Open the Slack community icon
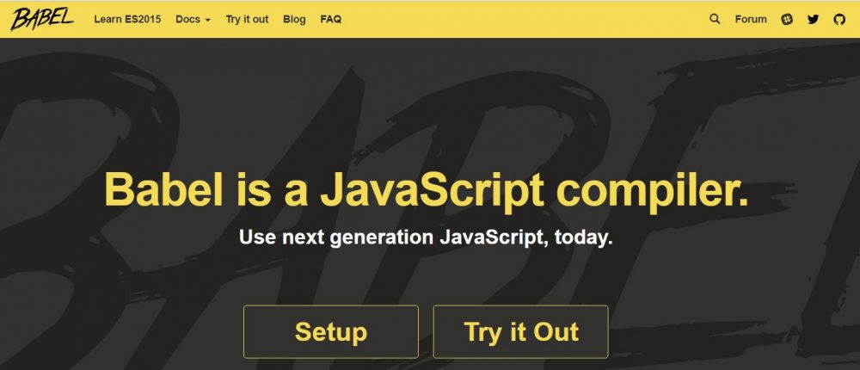Viewport: 860px width, 370px height. point(787,19)
